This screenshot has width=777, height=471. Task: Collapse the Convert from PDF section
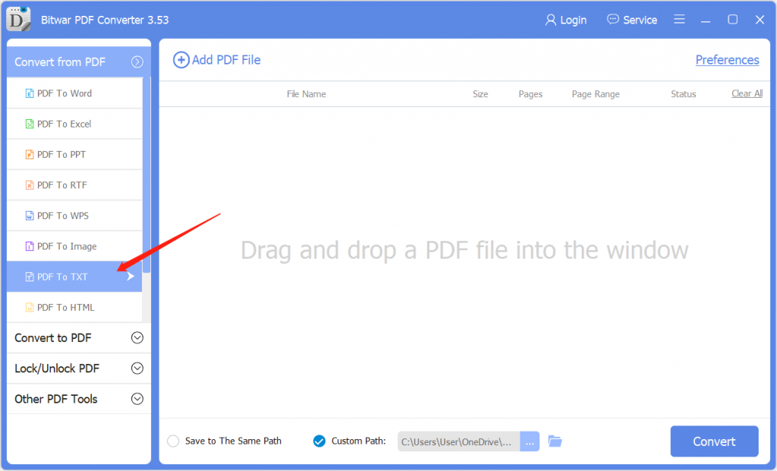click(x=137, y=62)
